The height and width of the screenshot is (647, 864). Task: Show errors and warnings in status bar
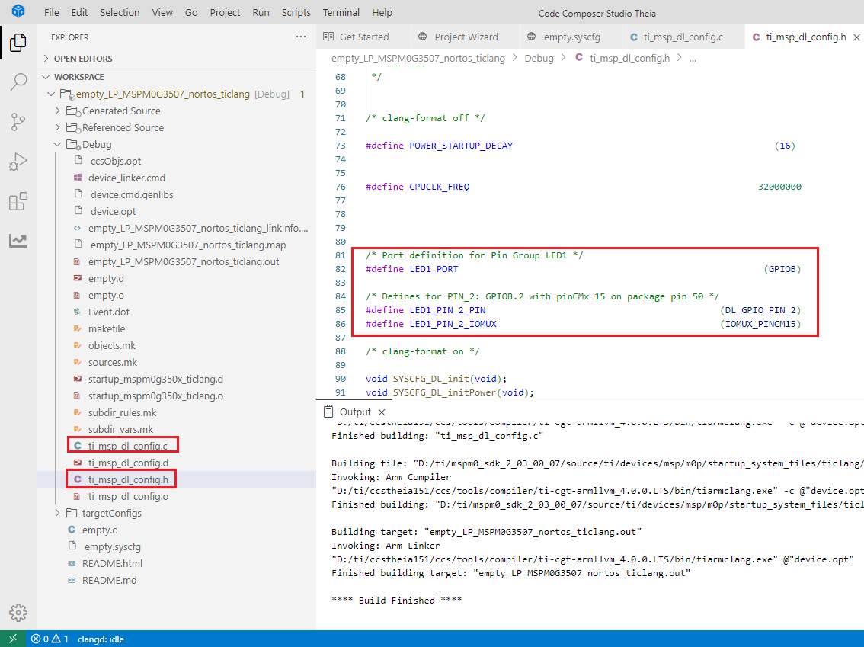(50, 639)
